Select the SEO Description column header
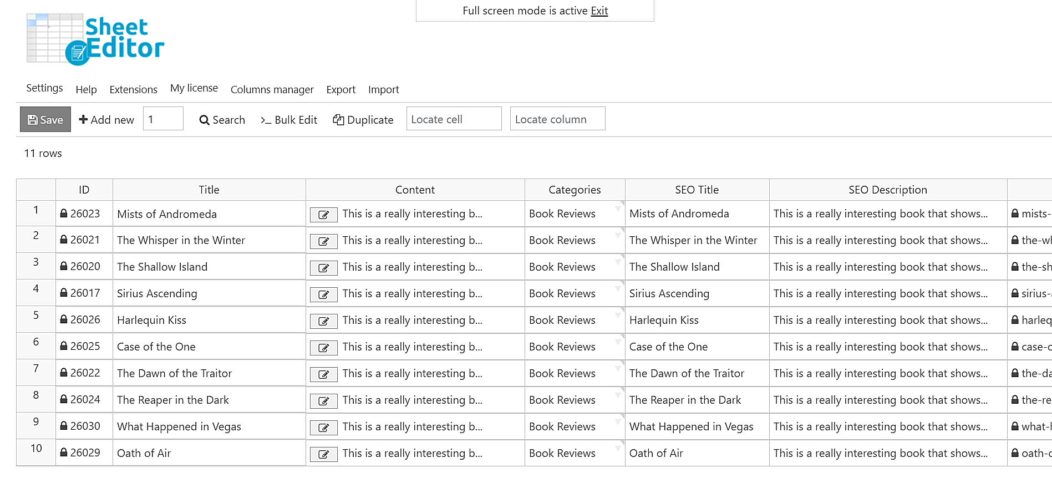Screen dimensions: 1052x483 [888, 190]
